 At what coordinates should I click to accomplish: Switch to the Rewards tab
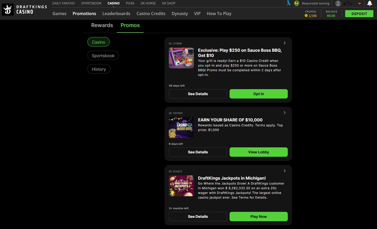pos(102,25)
